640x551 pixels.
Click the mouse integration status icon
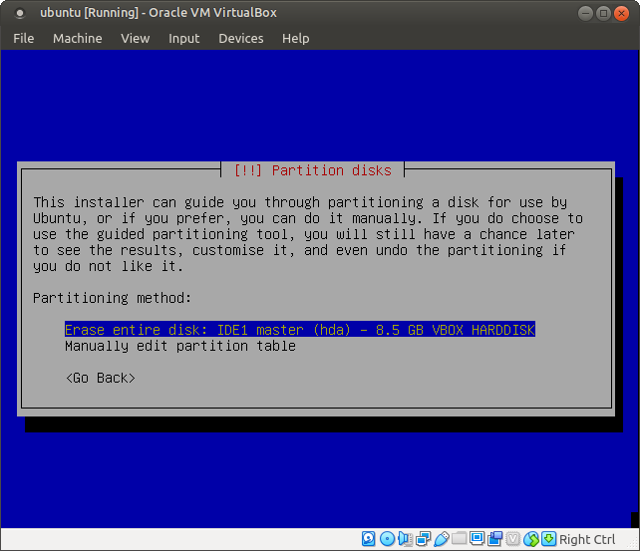click(x=531, y=539)
